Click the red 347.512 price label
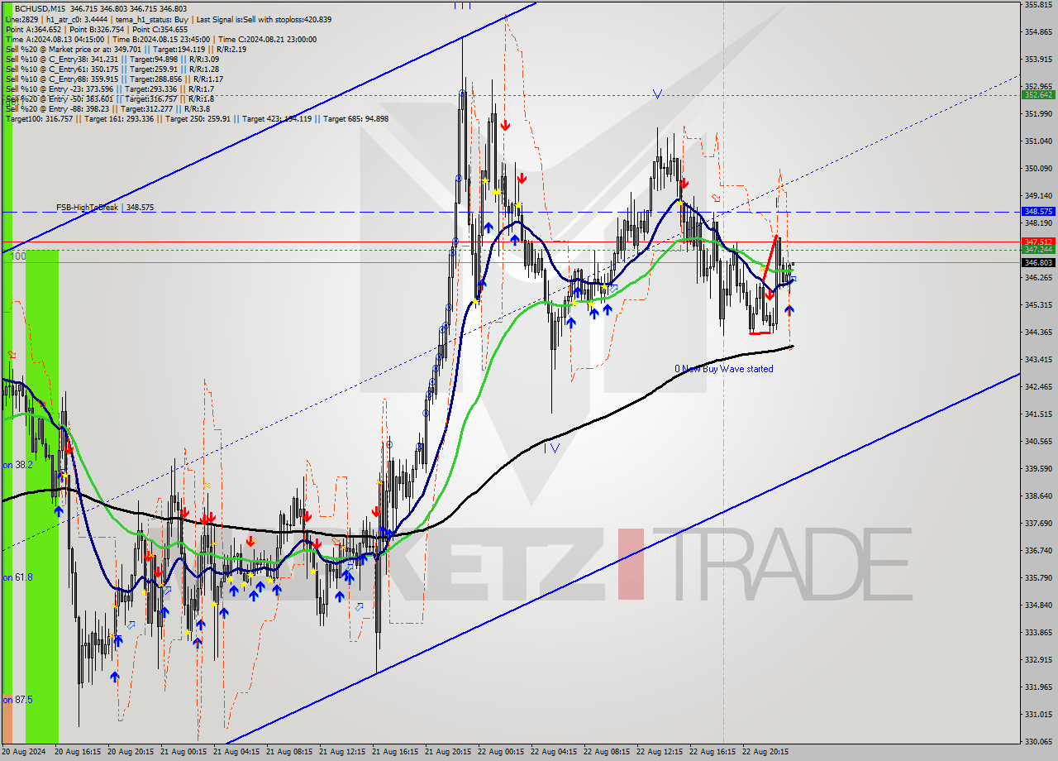 (1038, 242)
